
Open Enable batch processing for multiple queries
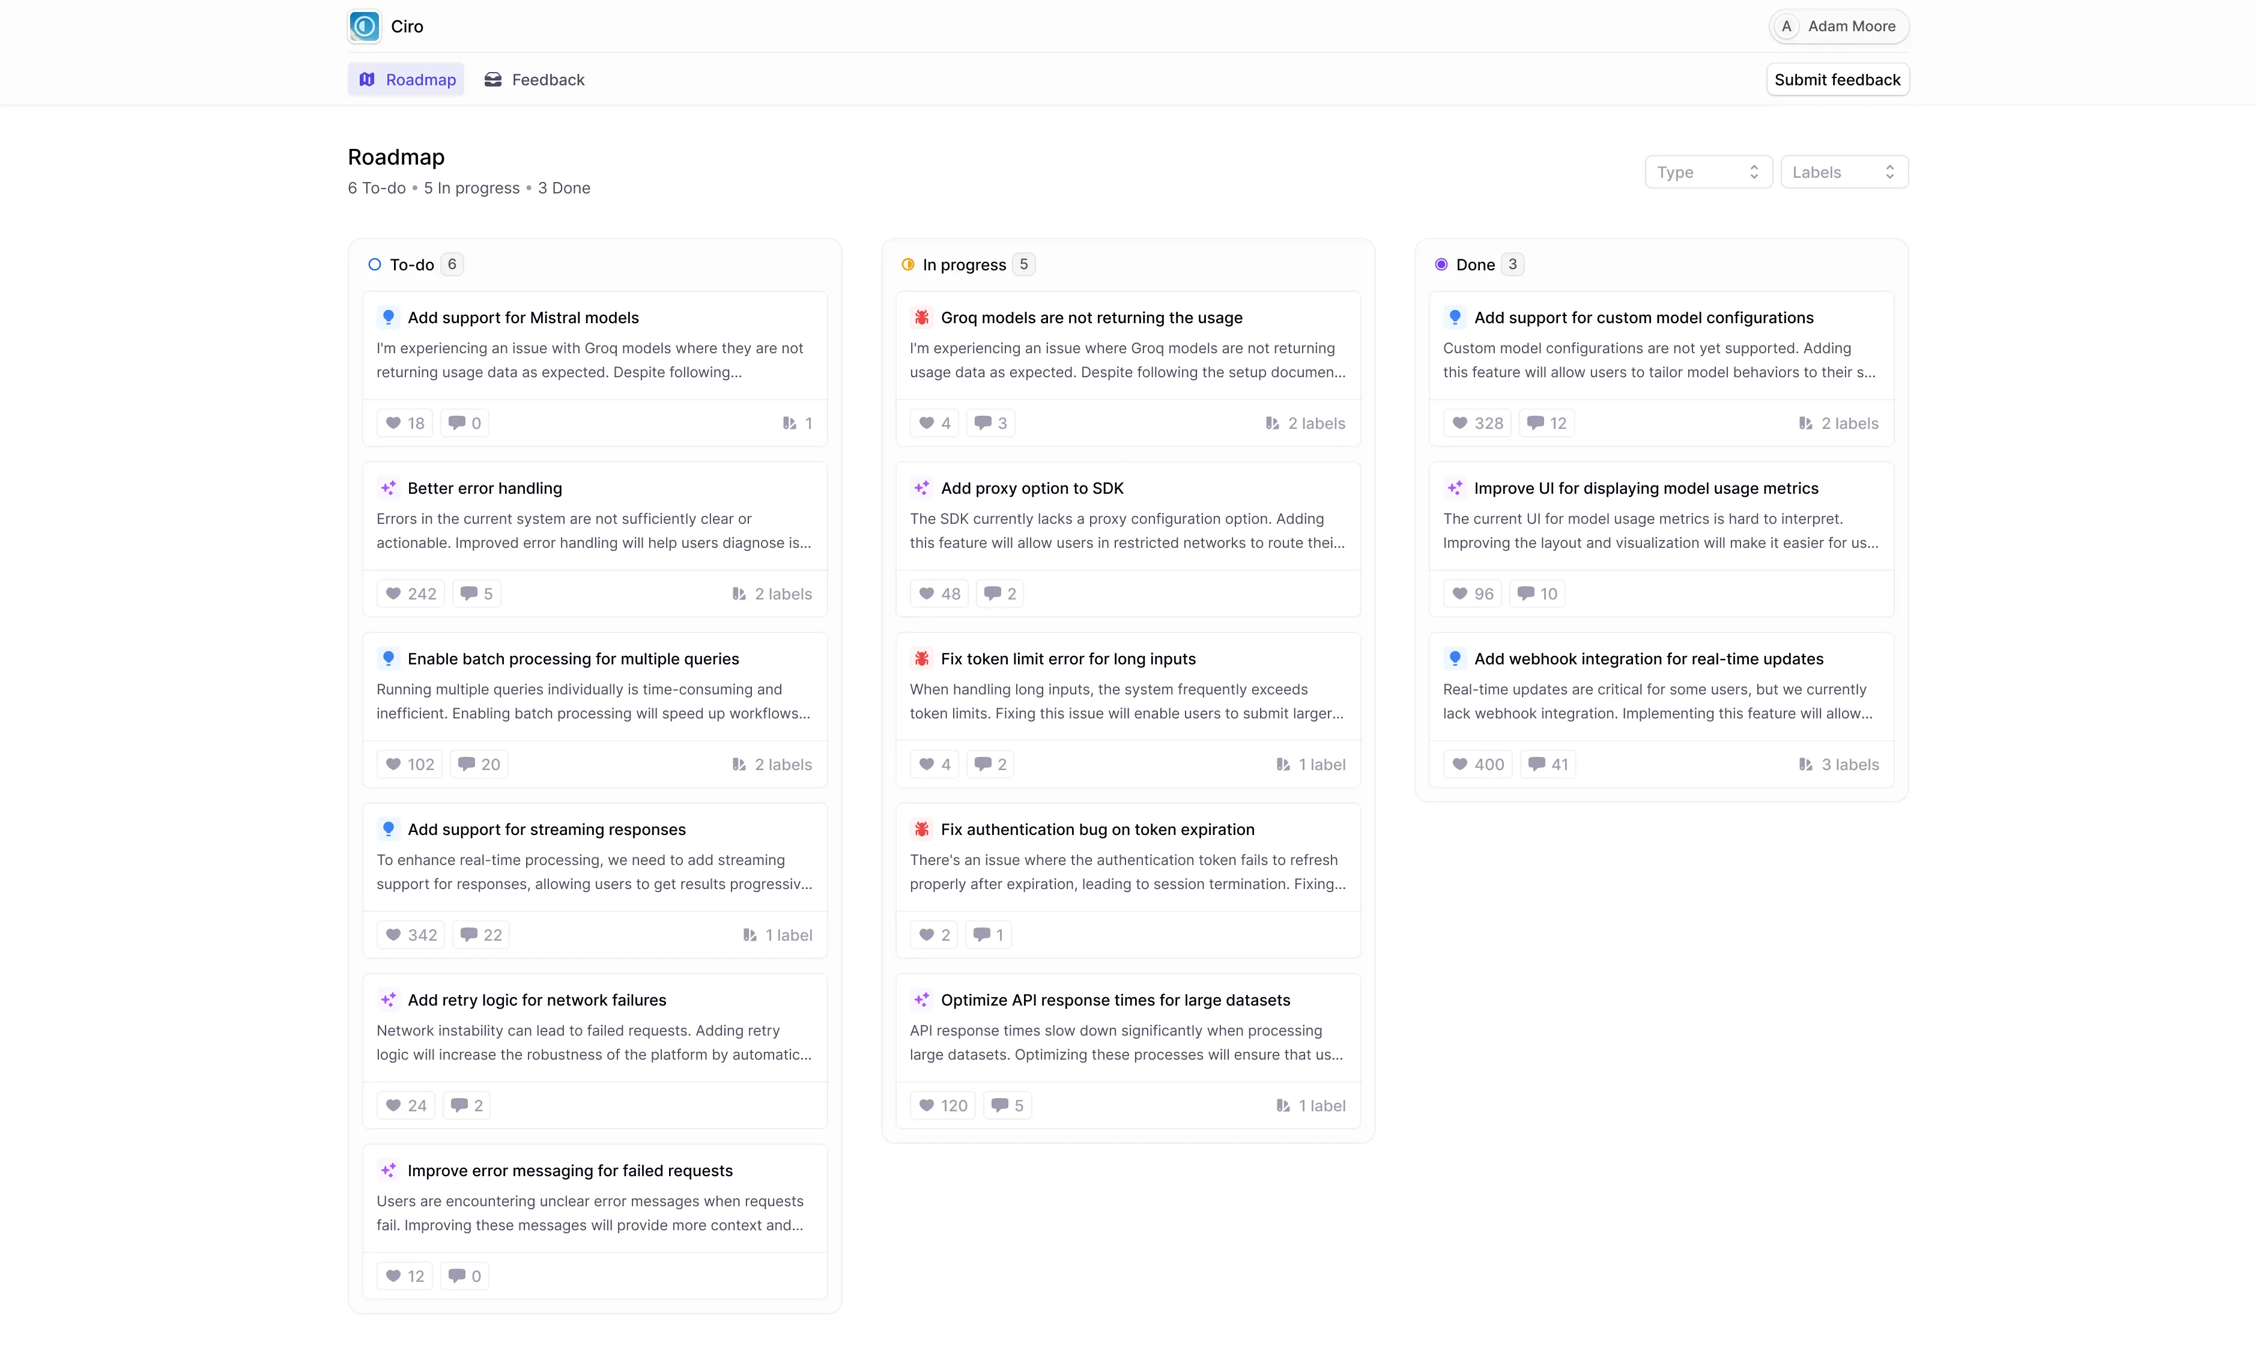572,659
